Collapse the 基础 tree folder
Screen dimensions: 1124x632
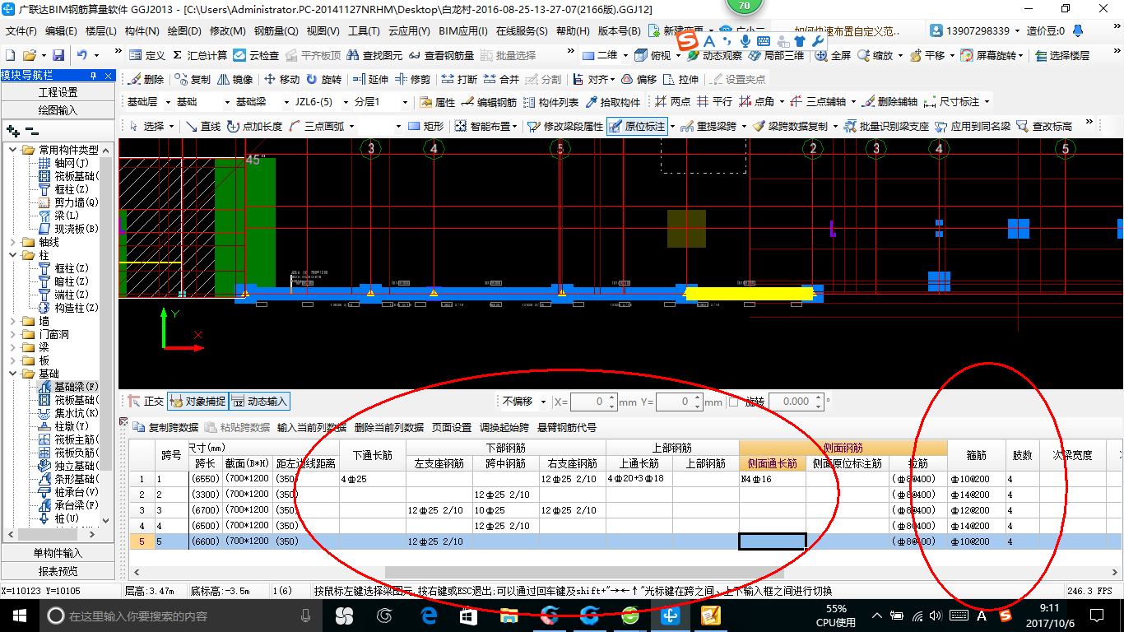14,374
